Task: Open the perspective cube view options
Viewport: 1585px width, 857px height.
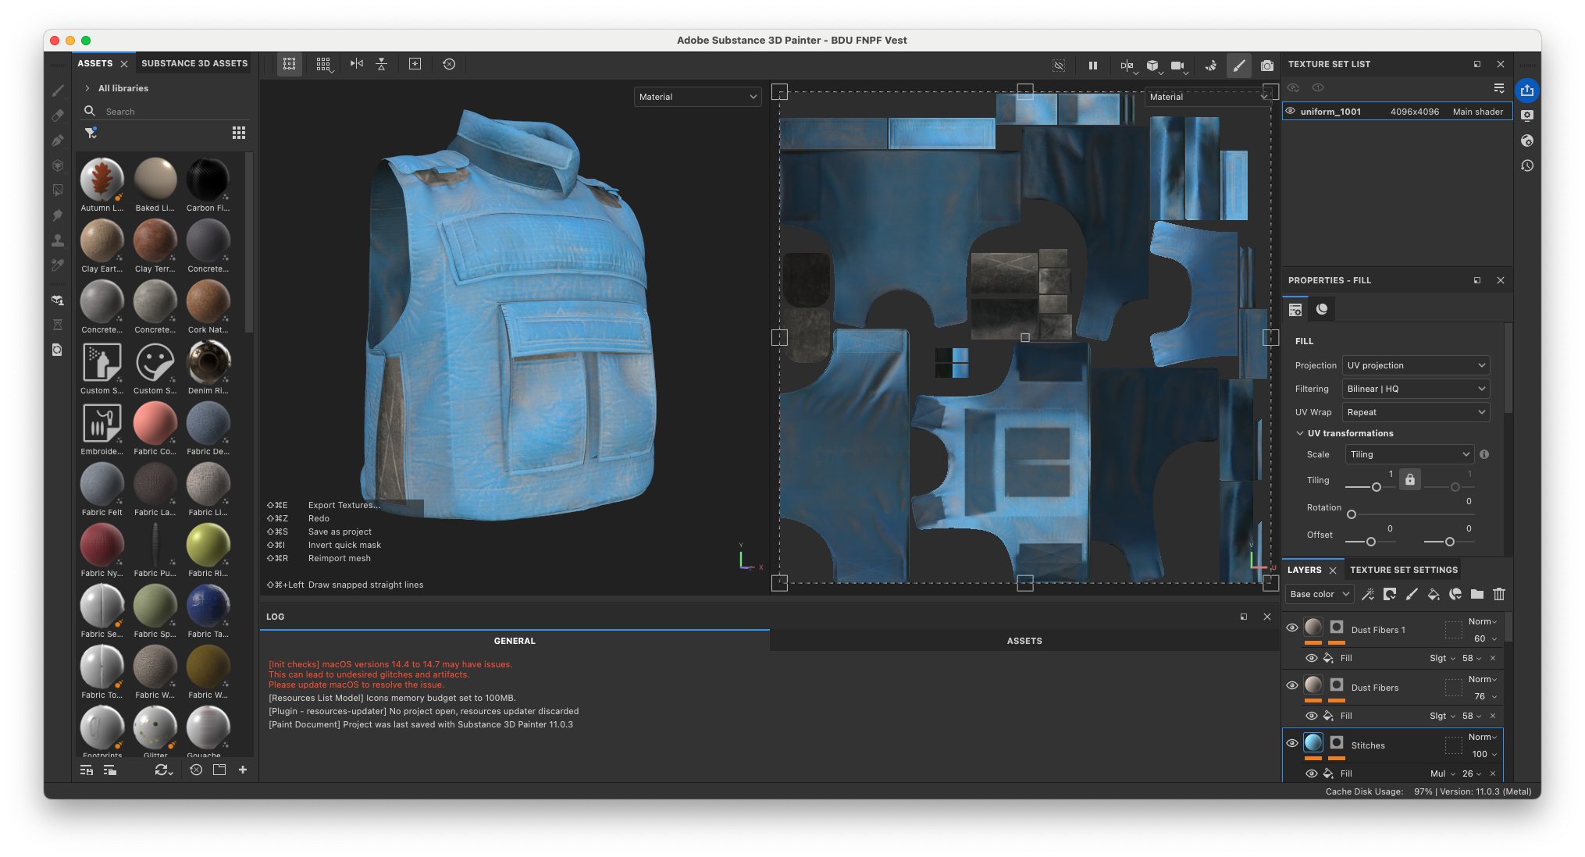Action: [x=1154, y=66]
